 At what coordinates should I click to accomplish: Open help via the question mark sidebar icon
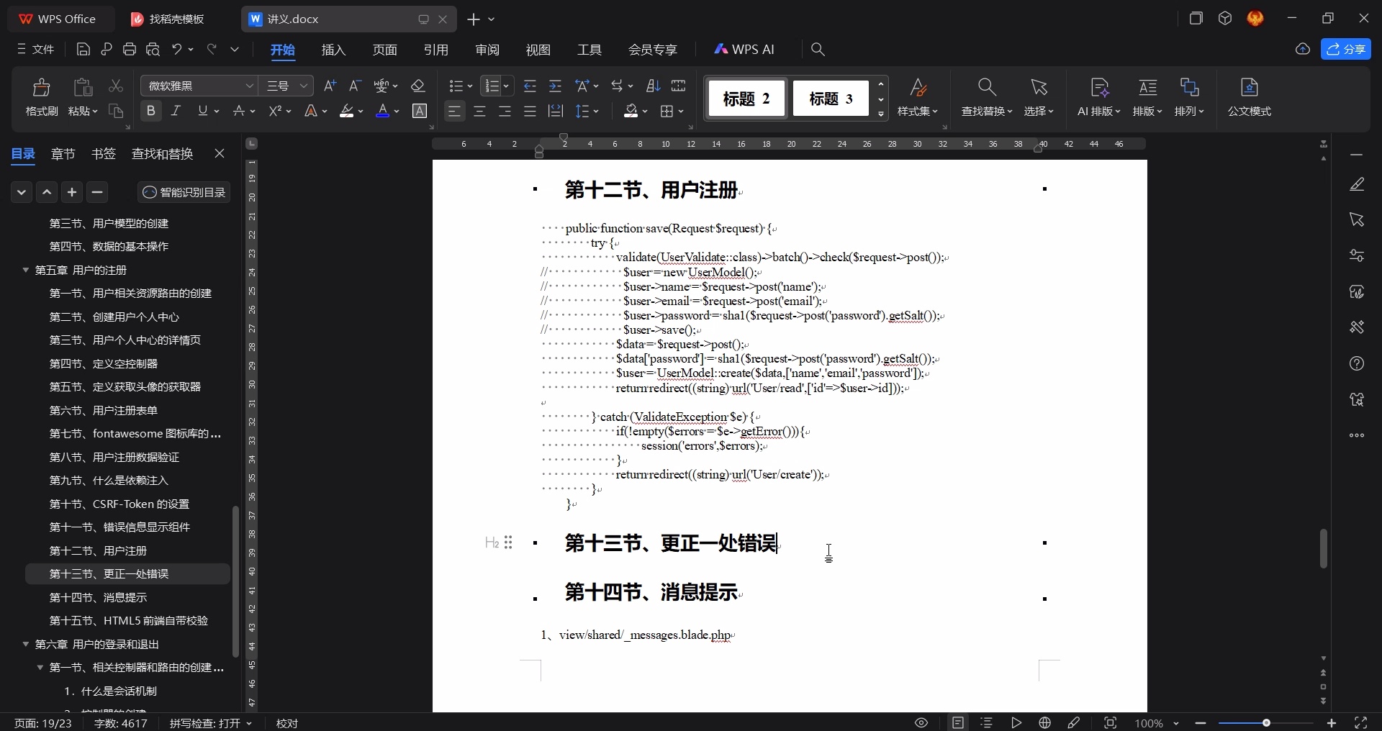(x=1358, y=364)
